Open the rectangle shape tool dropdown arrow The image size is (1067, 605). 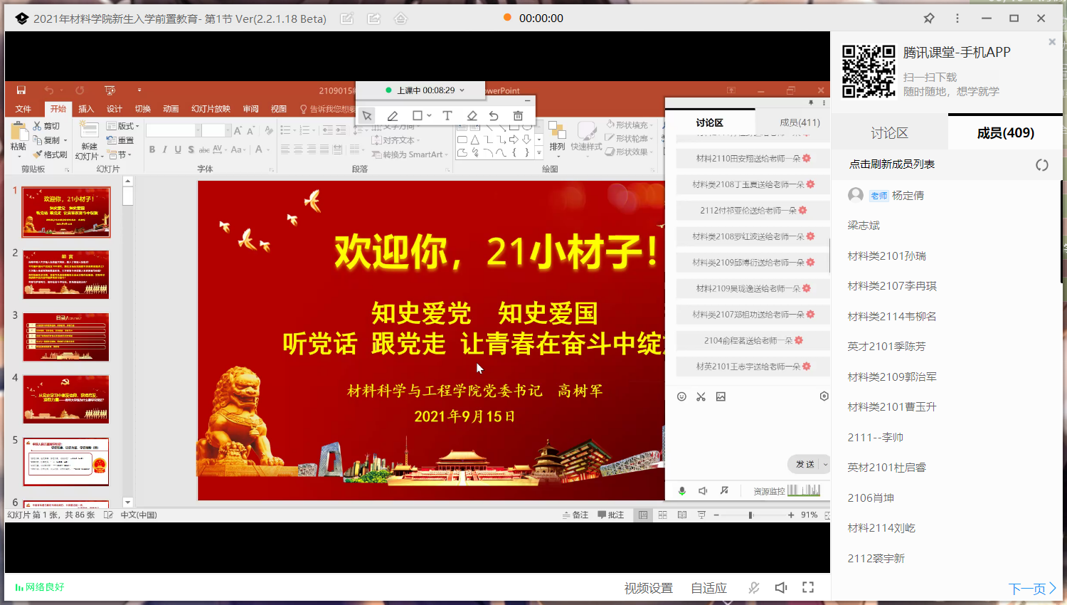[x=429, y=116]
